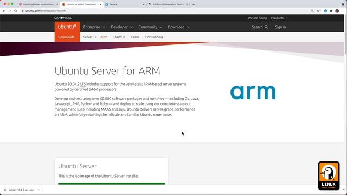This screenshot has width=347, height=195.
Task: Click the Sign in link
Action: tap(280, 27)
